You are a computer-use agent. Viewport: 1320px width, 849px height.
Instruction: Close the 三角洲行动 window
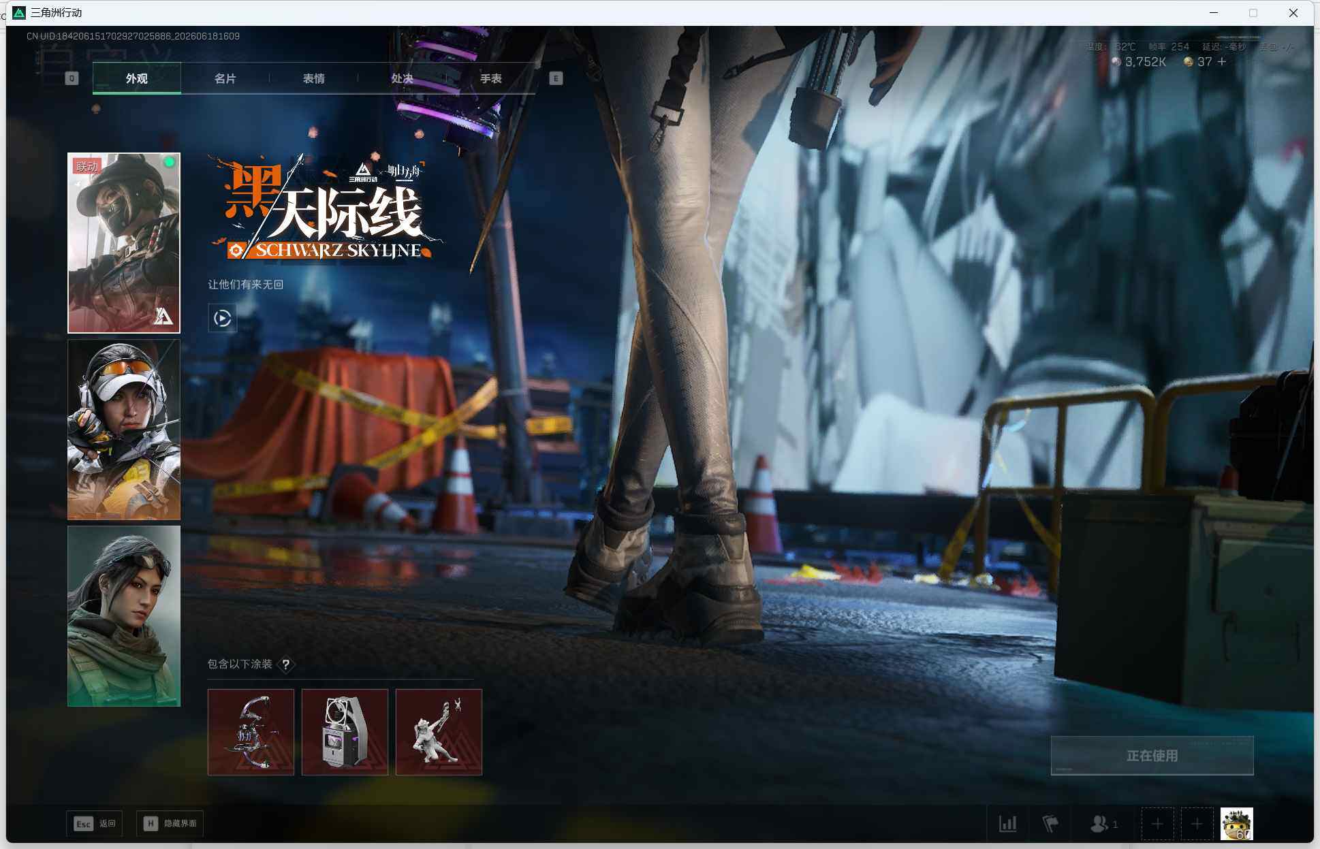click(1293, 12)
